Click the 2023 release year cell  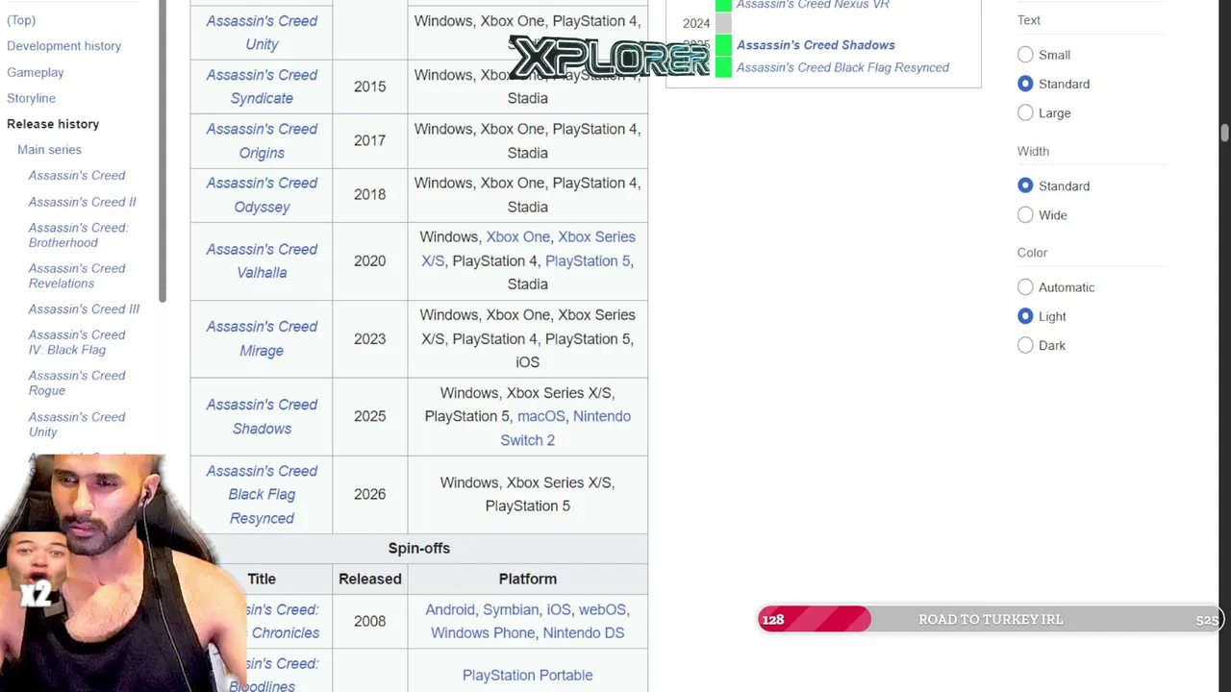pyautogui.click(x=370, y=338)
